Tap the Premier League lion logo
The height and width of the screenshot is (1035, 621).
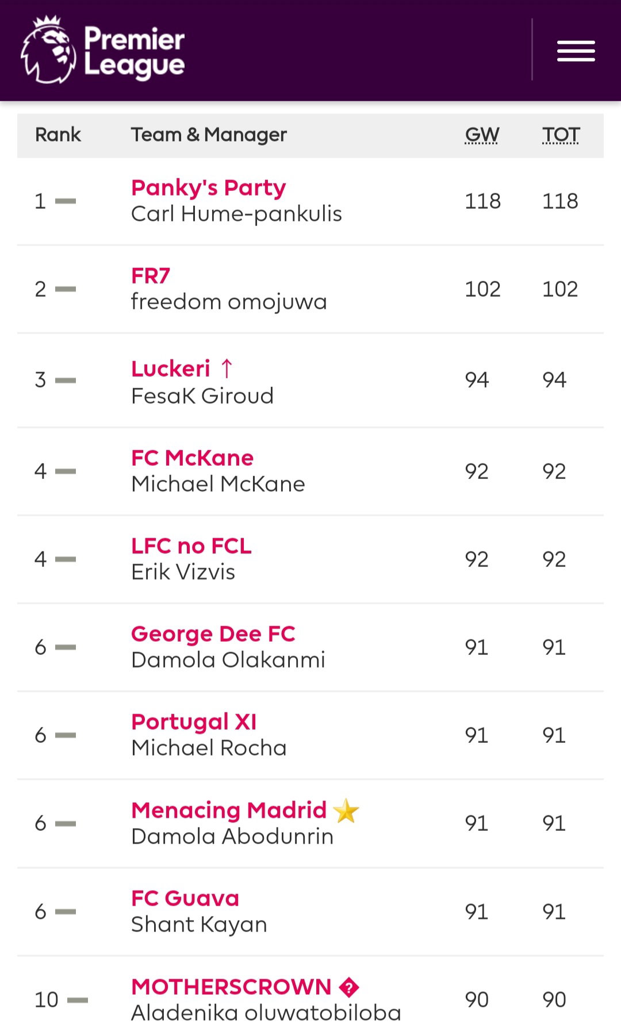click(x=48, y=50)
